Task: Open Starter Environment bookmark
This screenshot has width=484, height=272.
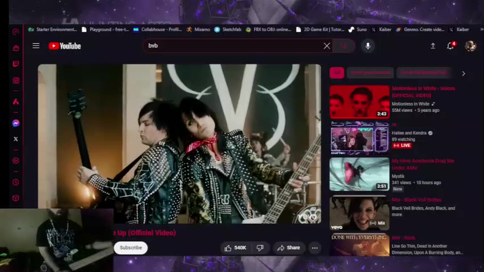Action: click(53, 29)
